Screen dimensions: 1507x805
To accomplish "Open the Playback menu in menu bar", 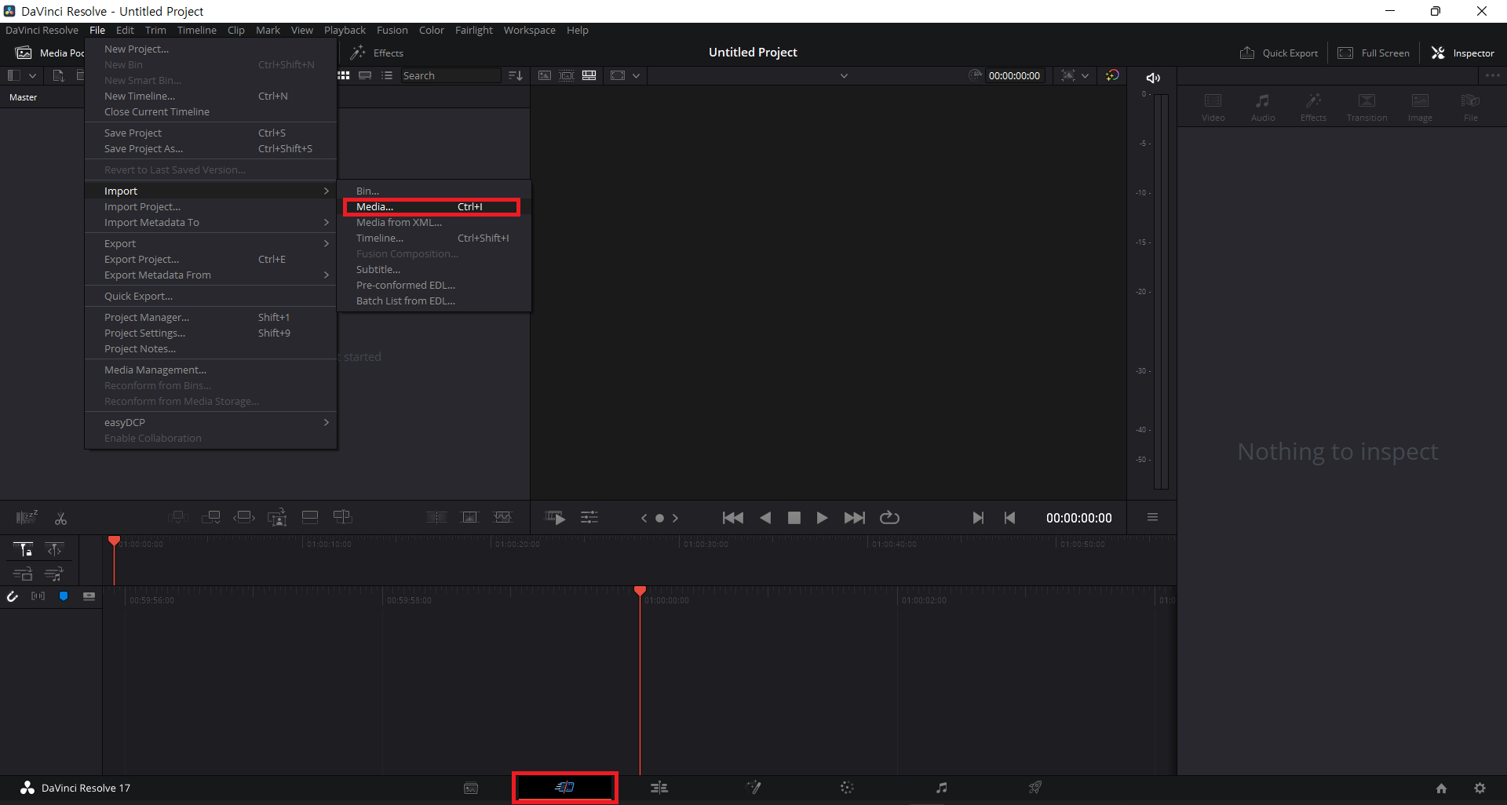I will [345, 30].
